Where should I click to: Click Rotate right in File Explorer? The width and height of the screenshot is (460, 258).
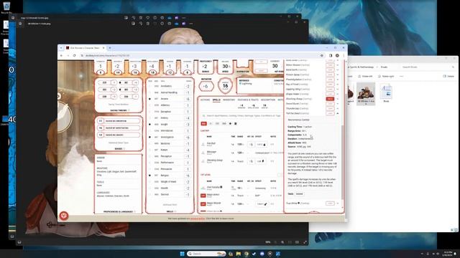[386, 77]
